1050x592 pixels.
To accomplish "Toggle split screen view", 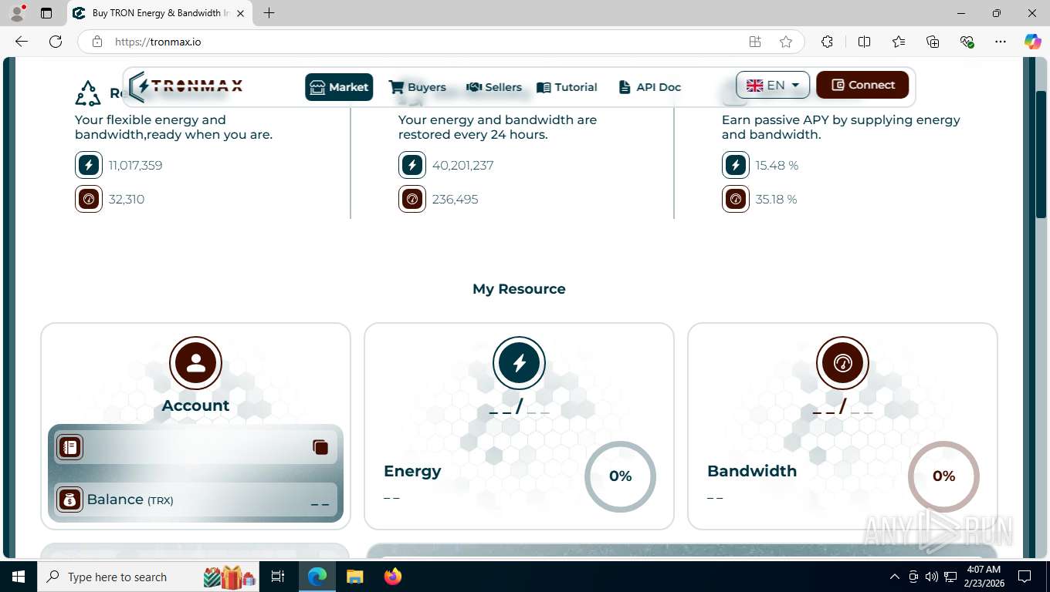I will (x=864, y=42).
